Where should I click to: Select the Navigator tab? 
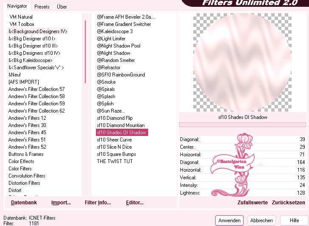tap(17, 6)
